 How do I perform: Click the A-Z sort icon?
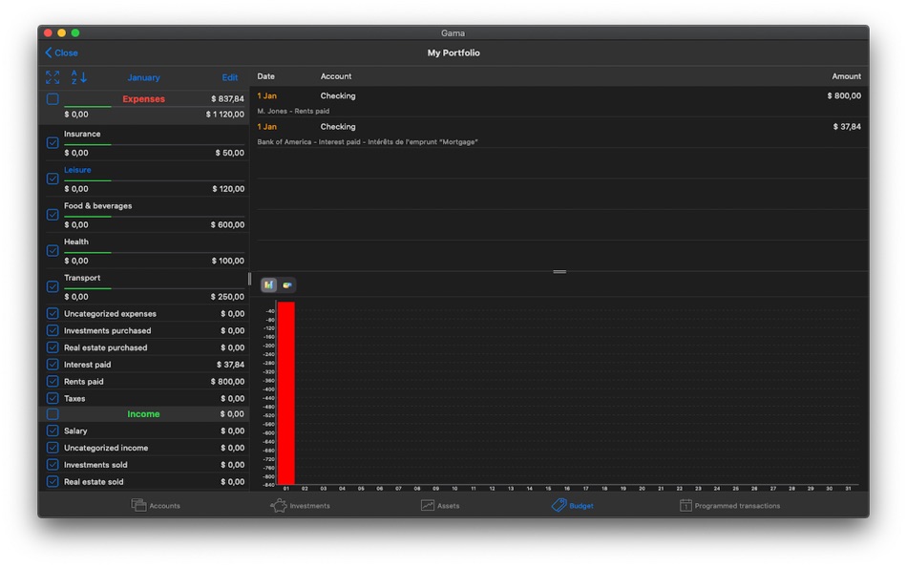point(78,77)
